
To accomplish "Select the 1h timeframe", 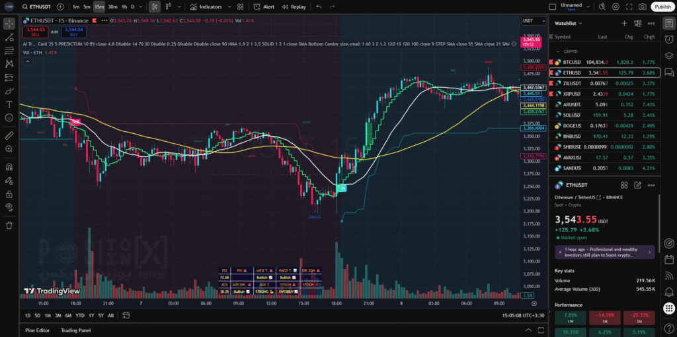I will tap(124, 7).
